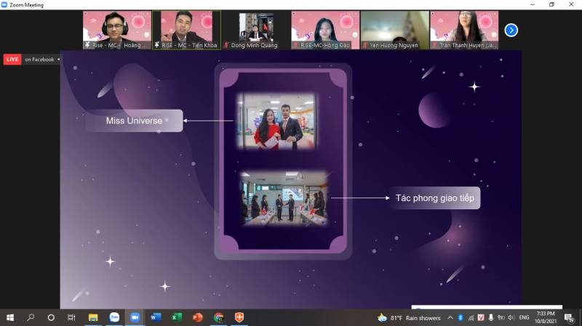Viewport: 582px width, 326px height.
Task: Open Zalo from the taskbar
Action: coord(114,317)
